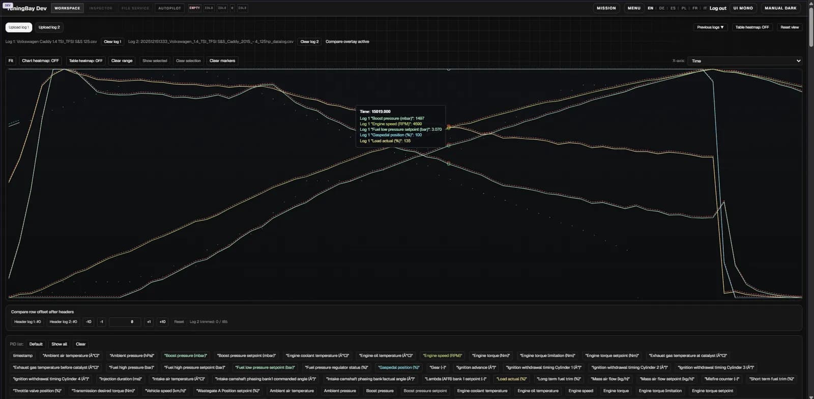Clear log 2
This screenshot has width=814, height=399.
309,42
